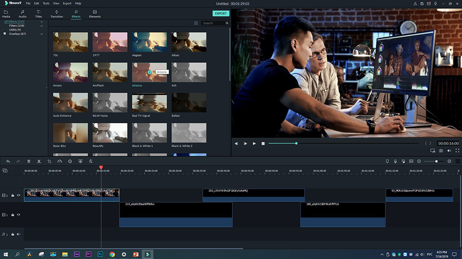Toggle visibility eye of video track 1

(x=19, y=215)
